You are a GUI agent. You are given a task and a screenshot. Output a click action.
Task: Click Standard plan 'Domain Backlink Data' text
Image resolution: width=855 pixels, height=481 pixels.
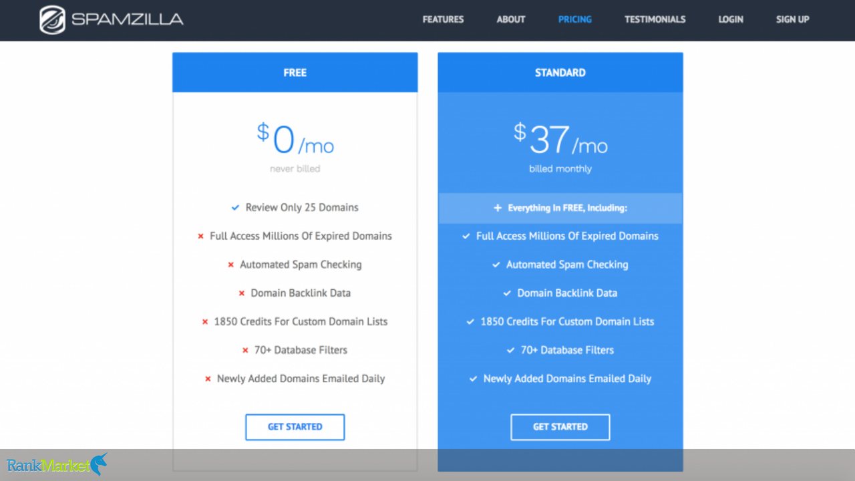[x=567, y=293]
